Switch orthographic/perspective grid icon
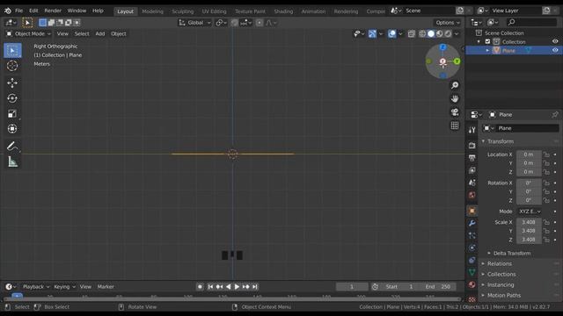 click(x=455, y=126)
